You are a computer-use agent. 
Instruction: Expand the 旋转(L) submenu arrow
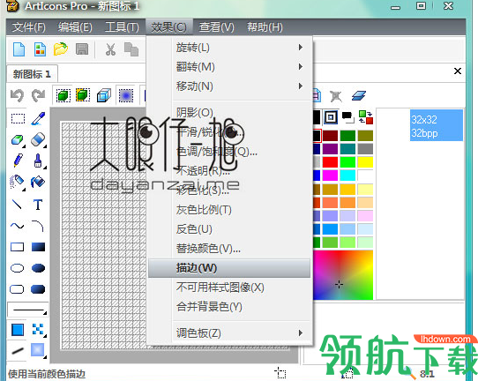[x=301, y=48]
